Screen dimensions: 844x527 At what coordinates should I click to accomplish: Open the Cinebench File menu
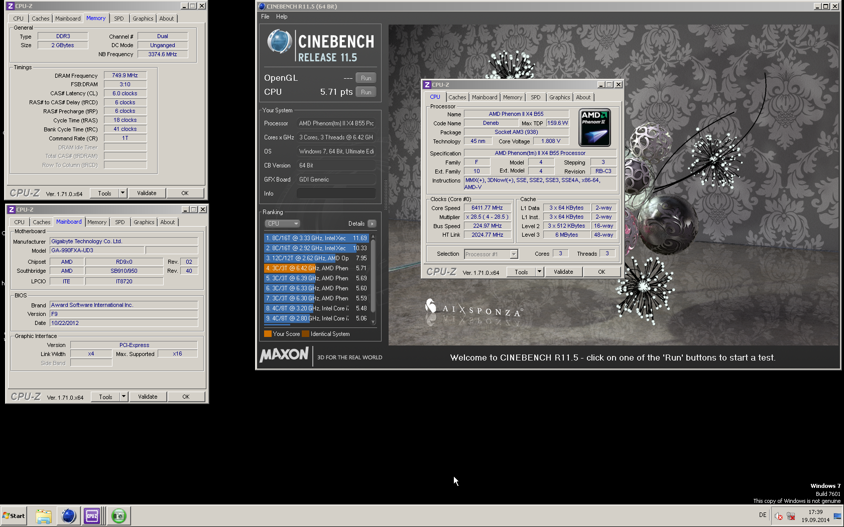(x=265, y=17)
